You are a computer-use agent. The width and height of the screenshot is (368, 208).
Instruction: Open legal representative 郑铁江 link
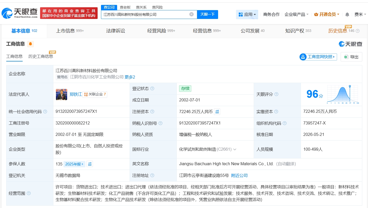pos(76,94)
